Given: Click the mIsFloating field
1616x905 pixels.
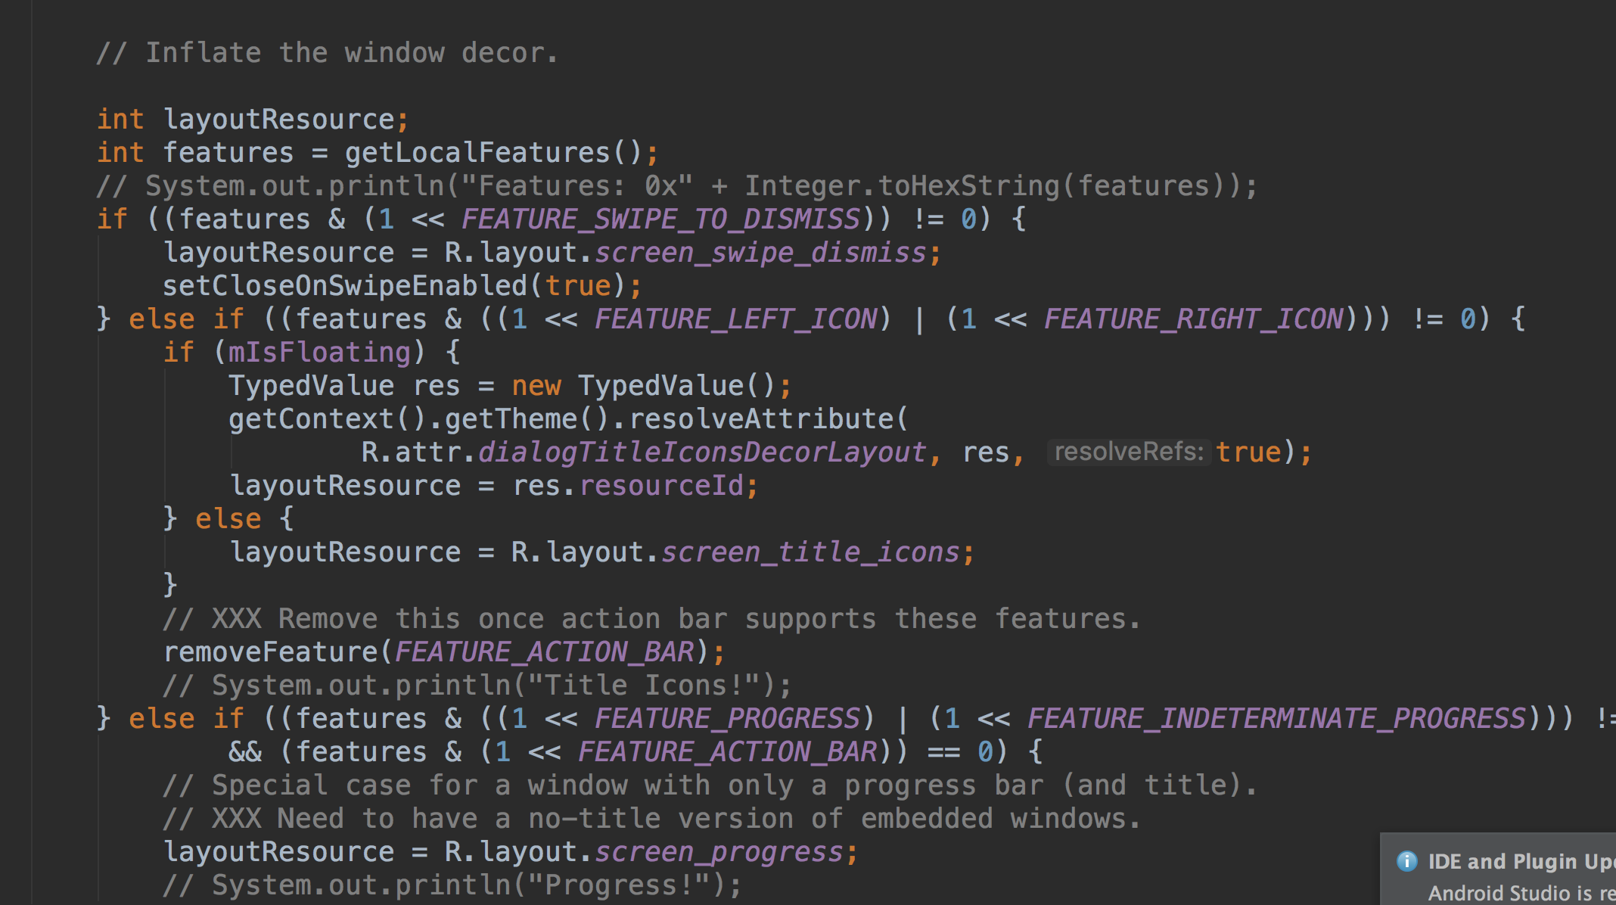Looking at the screenshot, I should (x=319, y=353).
